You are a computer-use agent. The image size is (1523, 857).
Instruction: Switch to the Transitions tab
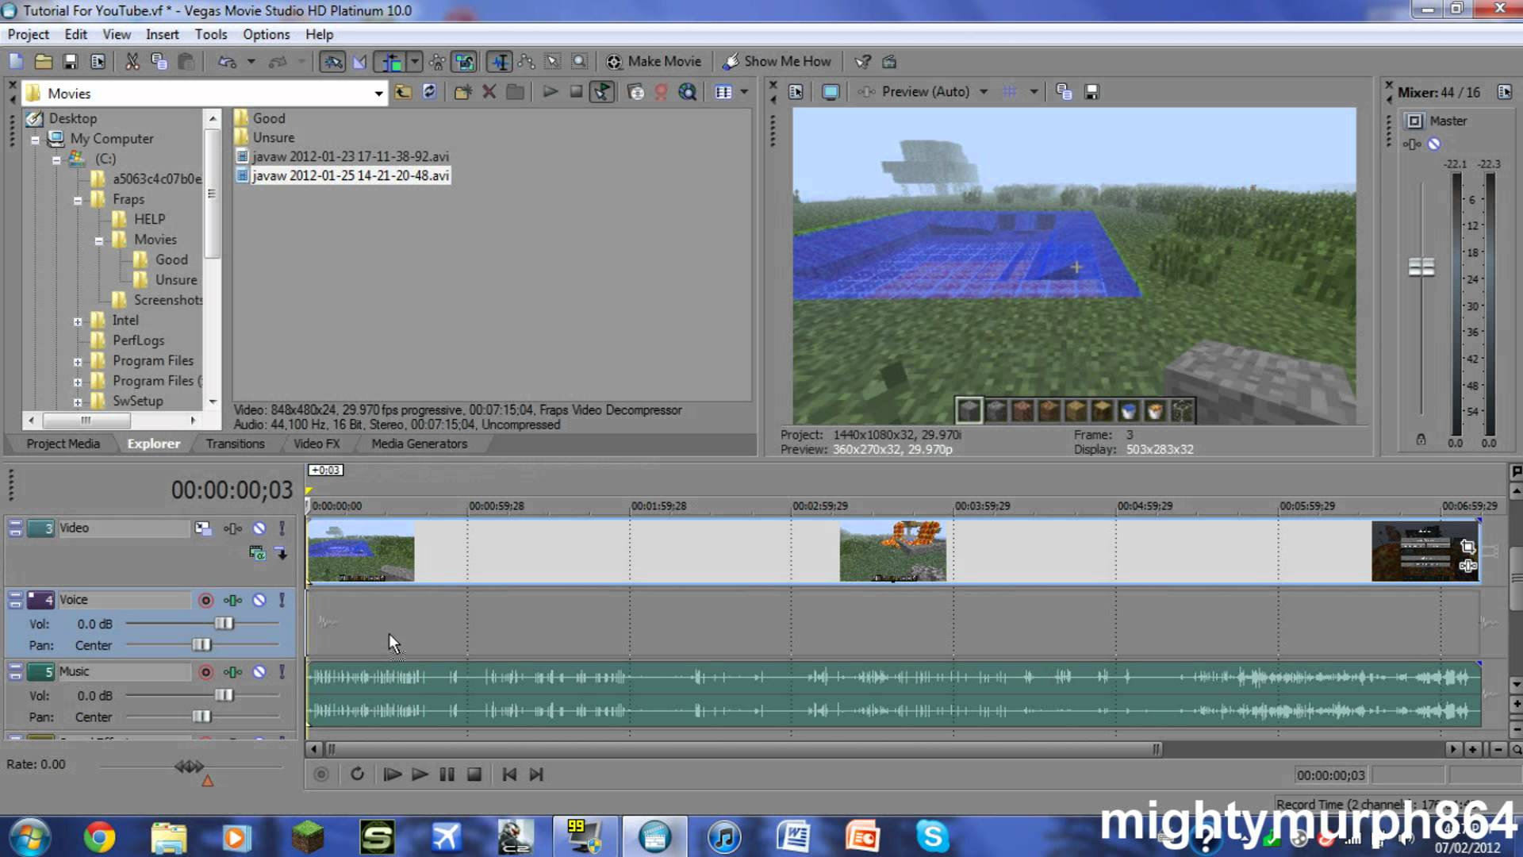click(x=235, y=444)
